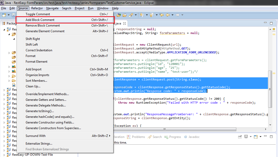Close the TestCustomerService.java editor tab
Viewport: 278px width, 157px height.
(x=125, y=23)
